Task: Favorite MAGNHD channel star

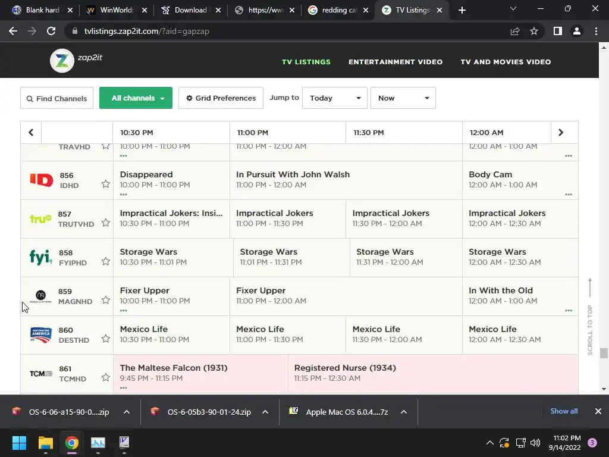Action: click(x=106, y=300)
